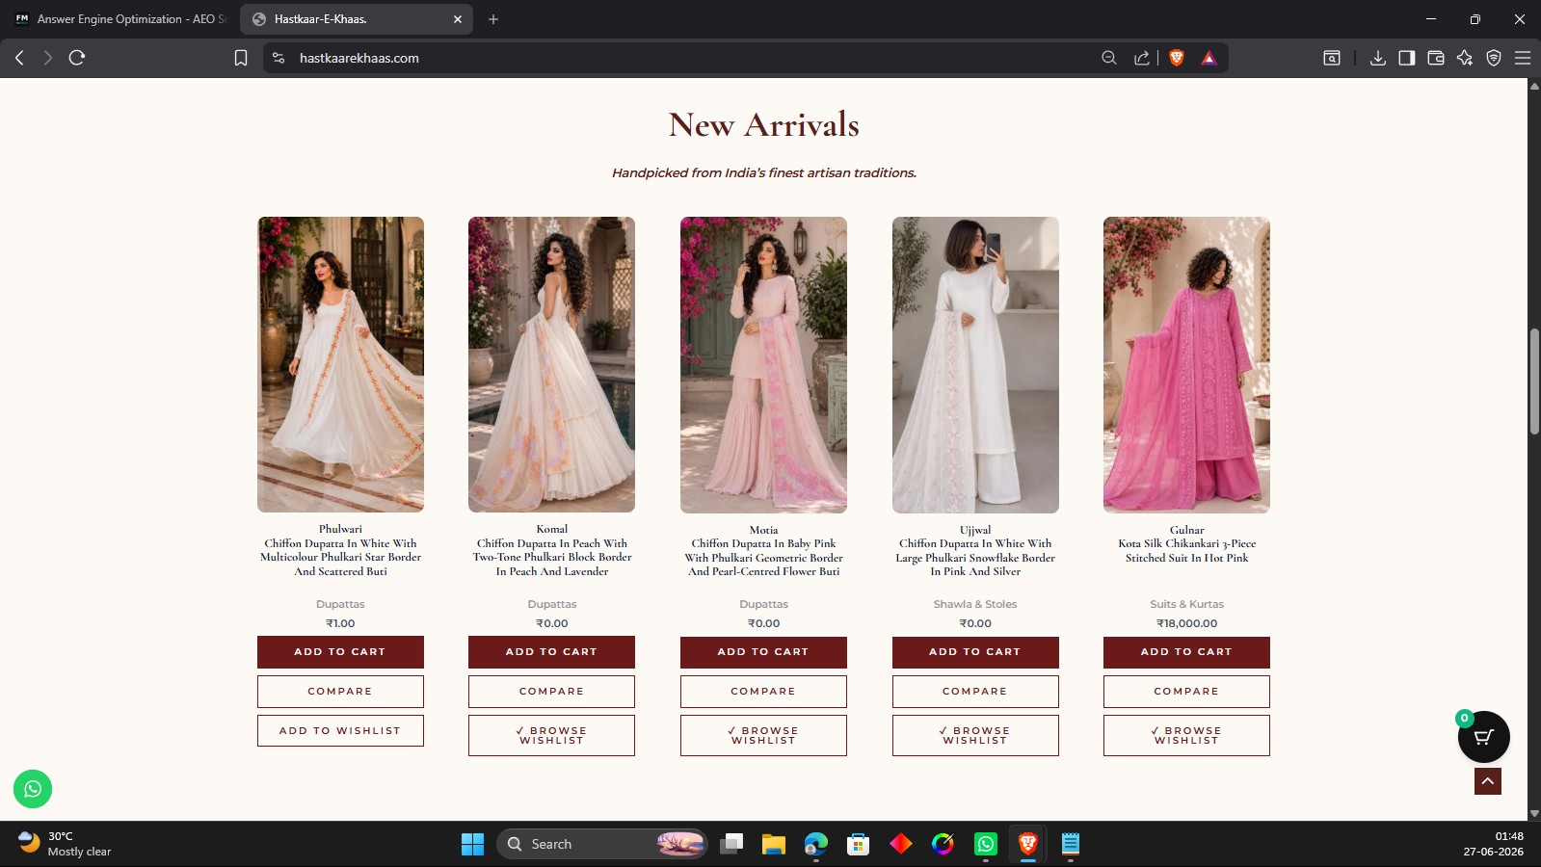Browse wishlist under Gulnar
This screenshot has height=867, width=1541.
click(1186, 736)
